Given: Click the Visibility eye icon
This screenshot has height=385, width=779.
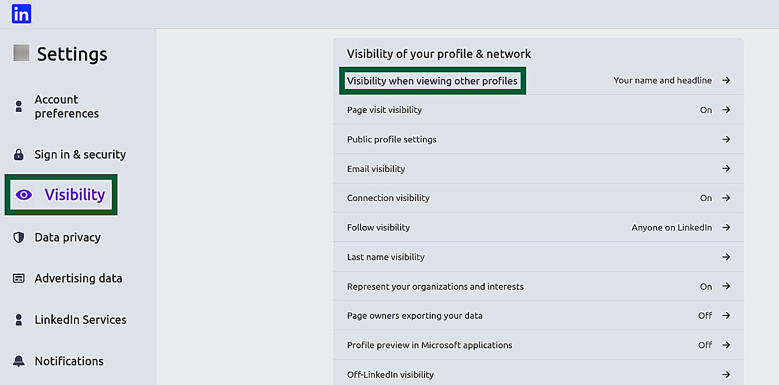Looking at the screenshot, I should coord(24,195).
